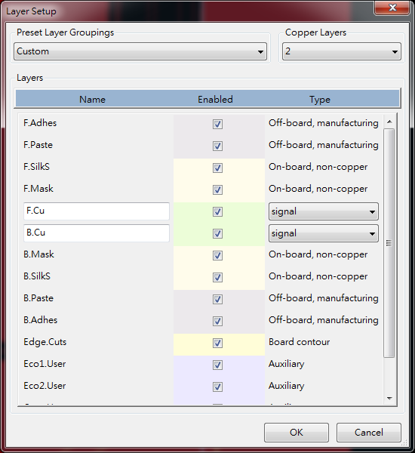Toggle the F.SilkS enabled checkbox

217,168
